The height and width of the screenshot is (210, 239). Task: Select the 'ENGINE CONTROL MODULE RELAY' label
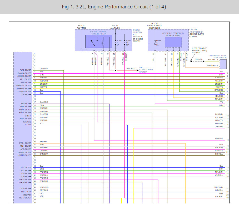98,33
